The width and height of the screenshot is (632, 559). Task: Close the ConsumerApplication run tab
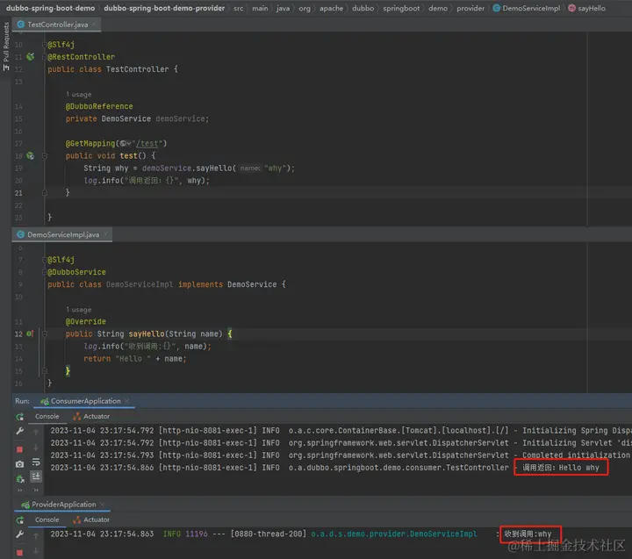click(x=127, y=401)
